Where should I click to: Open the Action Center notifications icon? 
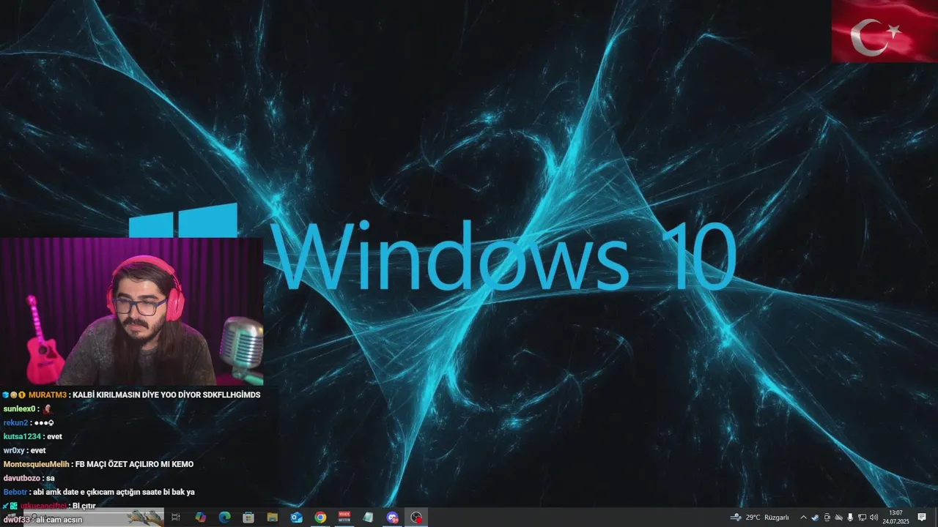click(x=922, y=517)
